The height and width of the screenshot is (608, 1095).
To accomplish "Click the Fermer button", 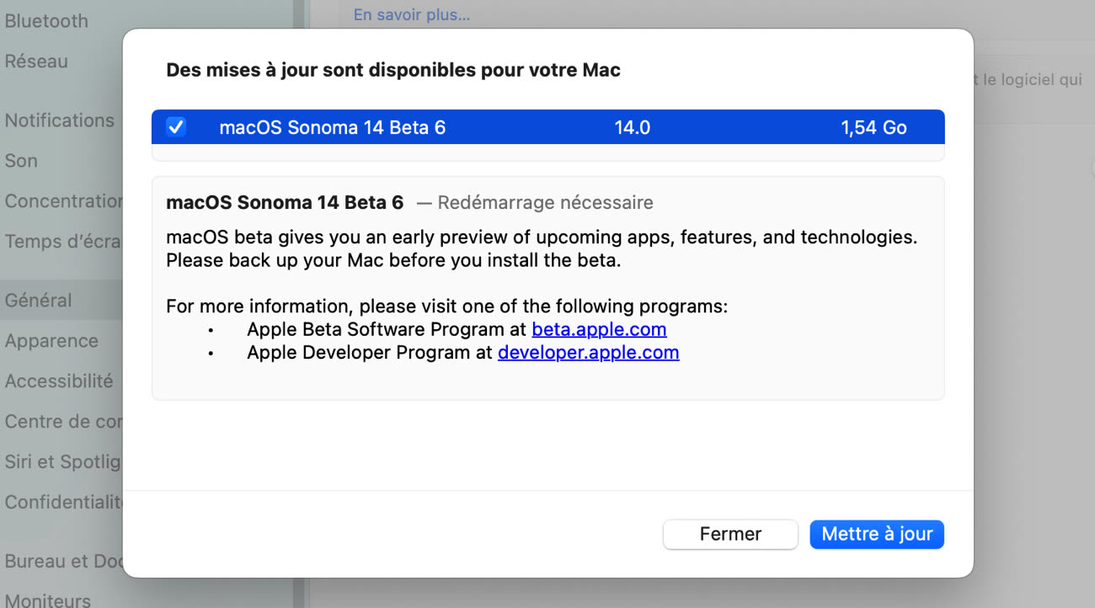I will pyautogui.click(x=730, y=534).
